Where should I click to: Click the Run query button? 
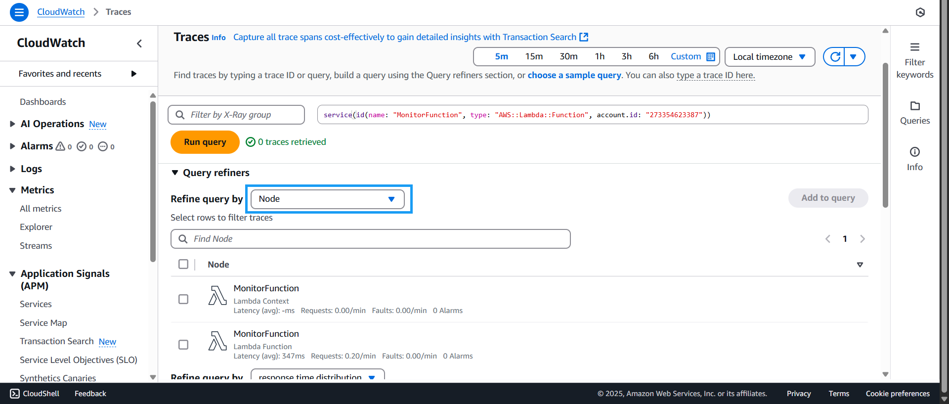(205, 142)
